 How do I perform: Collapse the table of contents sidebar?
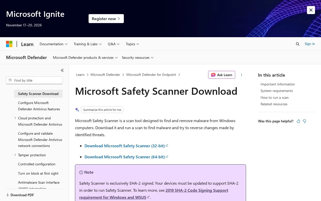click(x=62, y=70)
